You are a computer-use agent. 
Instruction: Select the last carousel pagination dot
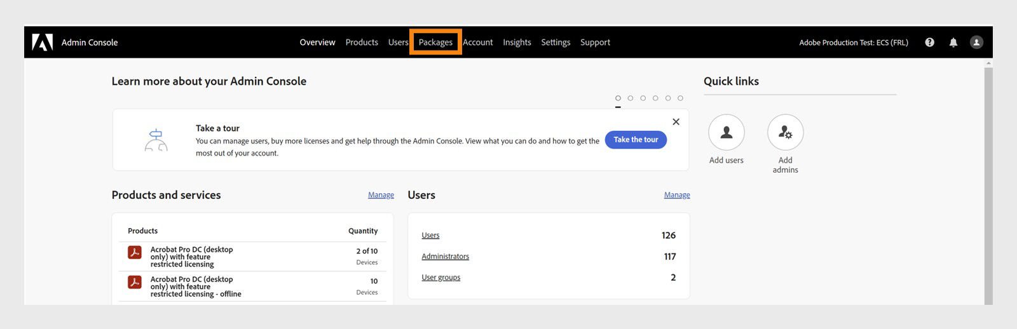(680, 98)
